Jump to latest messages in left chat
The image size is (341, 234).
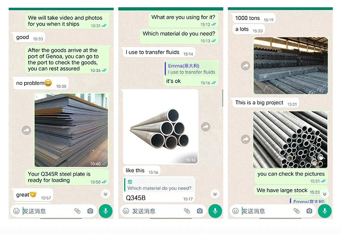[x=105, y=194]
